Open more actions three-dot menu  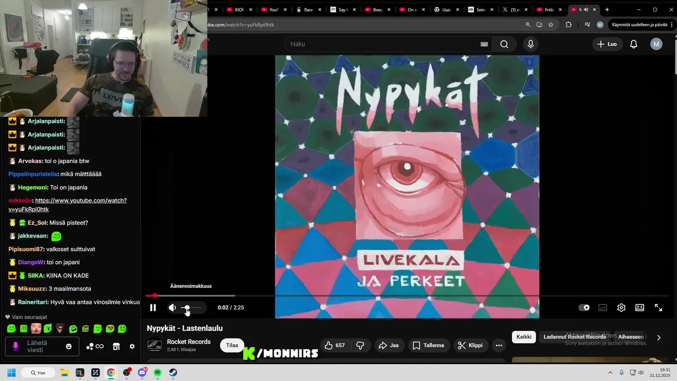click(499, 346)
